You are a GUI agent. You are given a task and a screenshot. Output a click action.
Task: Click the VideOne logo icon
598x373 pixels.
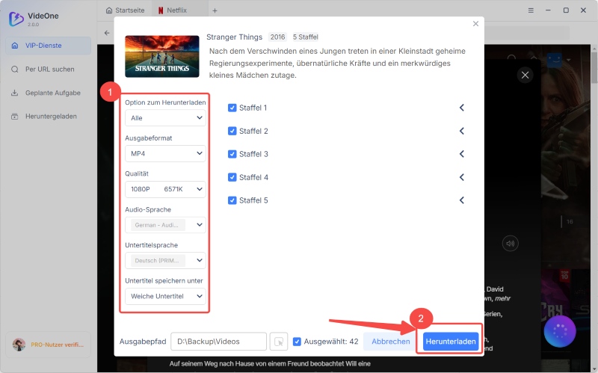16,19
